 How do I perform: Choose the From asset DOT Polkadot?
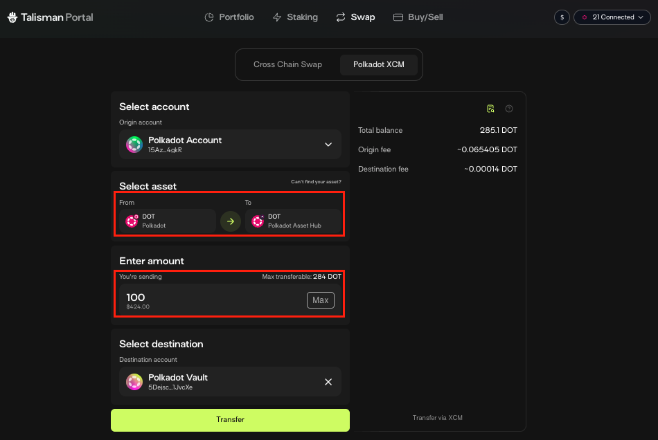point(168,221)
